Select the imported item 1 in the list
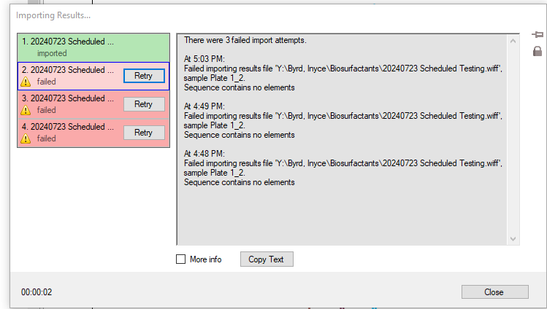Image resolution: width=547 pixels, height=309 pixels. coord(73,47)
